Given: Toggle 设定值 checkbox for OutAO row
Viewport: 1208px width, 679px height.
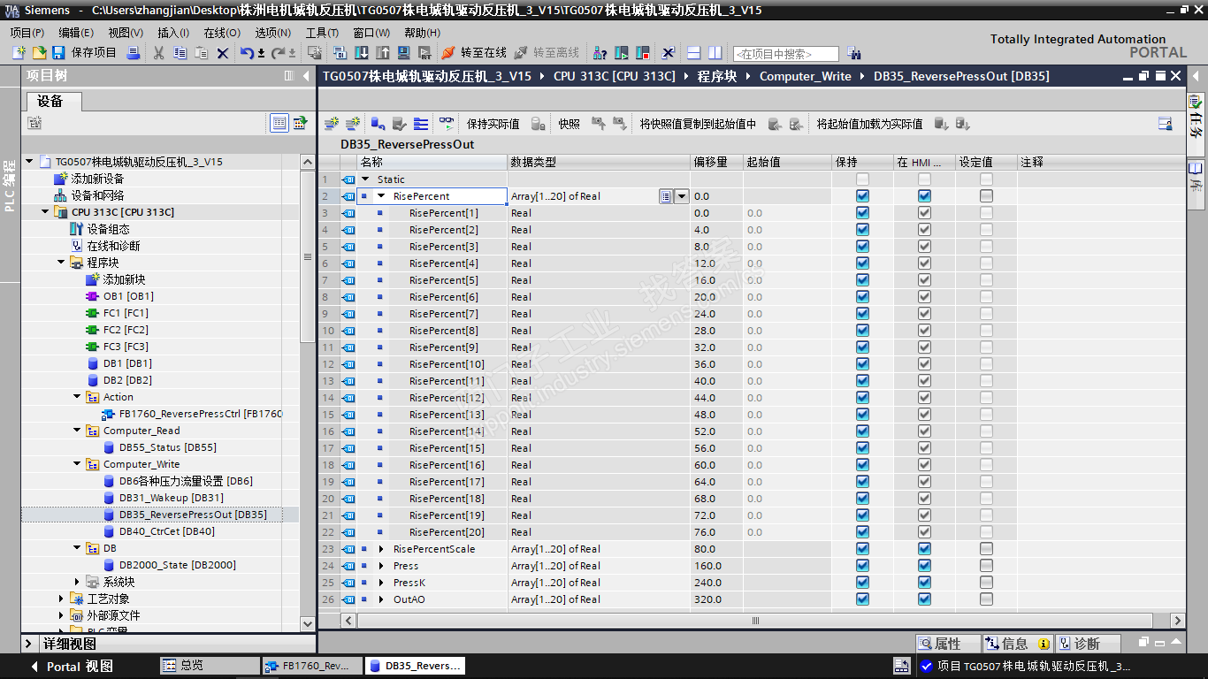Looking at the screenshot, I should 986,599.
